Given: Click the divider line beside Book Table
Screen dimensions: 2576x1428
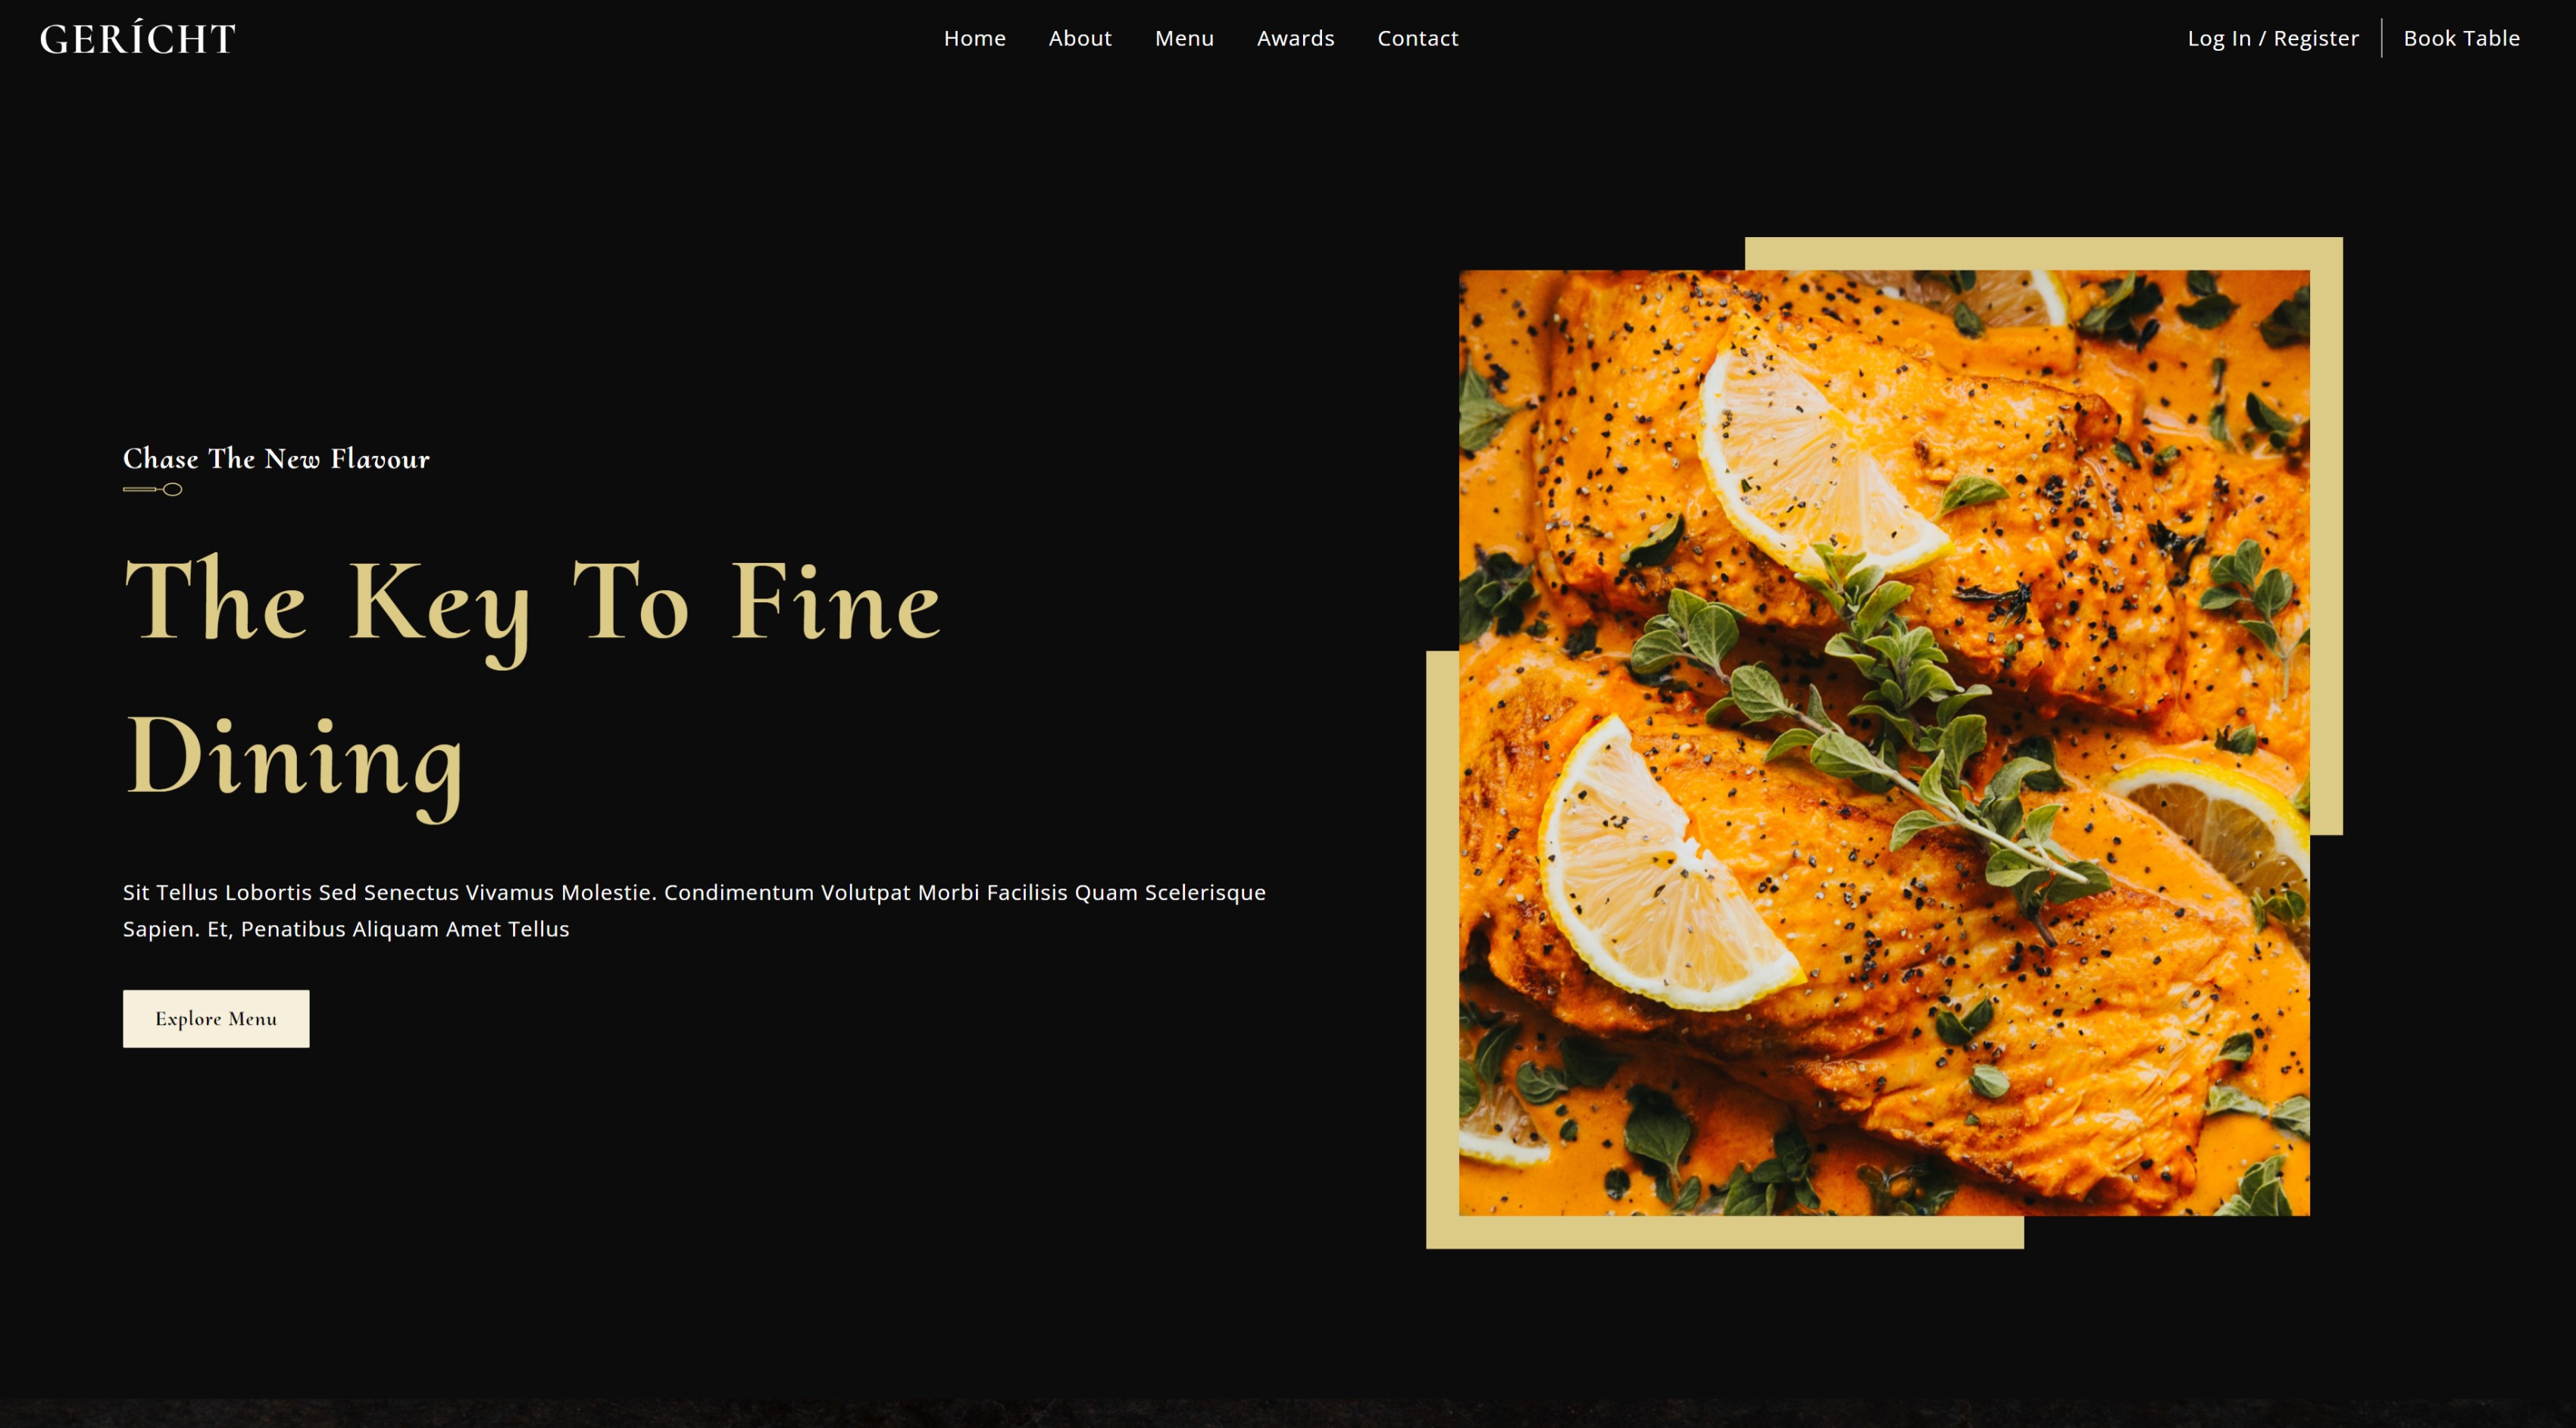Looking at the screenshot, I should click(x=2381, y=38).
